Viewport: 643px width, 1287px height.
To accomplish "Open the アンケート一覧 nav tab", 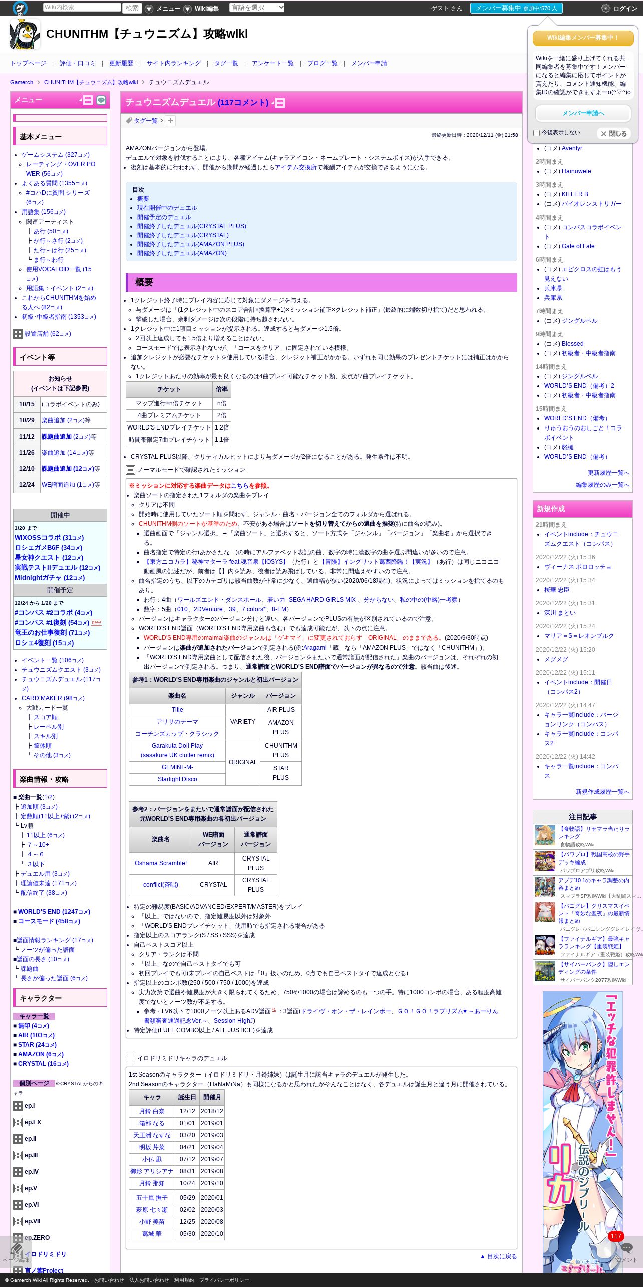I will pos(273,63).
